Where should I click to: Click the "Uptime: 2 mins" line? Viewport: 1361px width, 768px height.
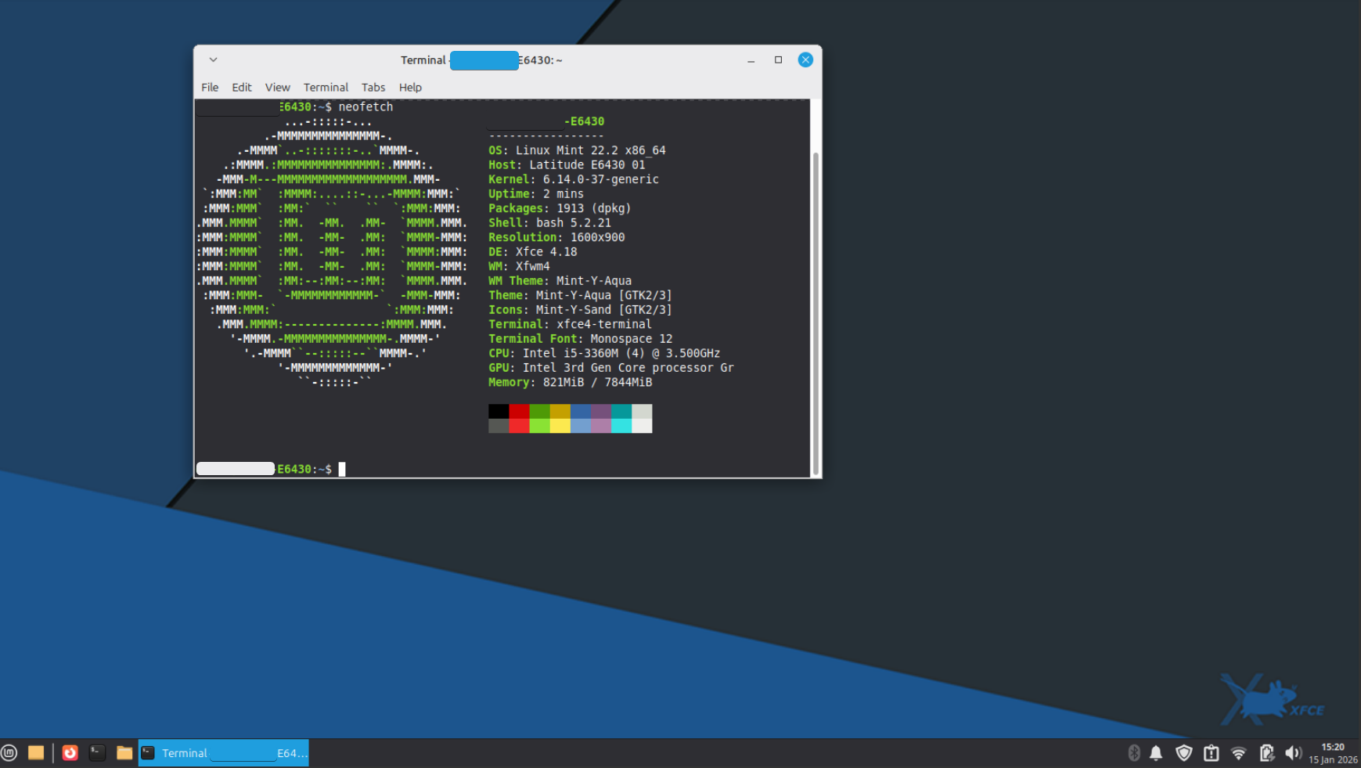[536, 194]
